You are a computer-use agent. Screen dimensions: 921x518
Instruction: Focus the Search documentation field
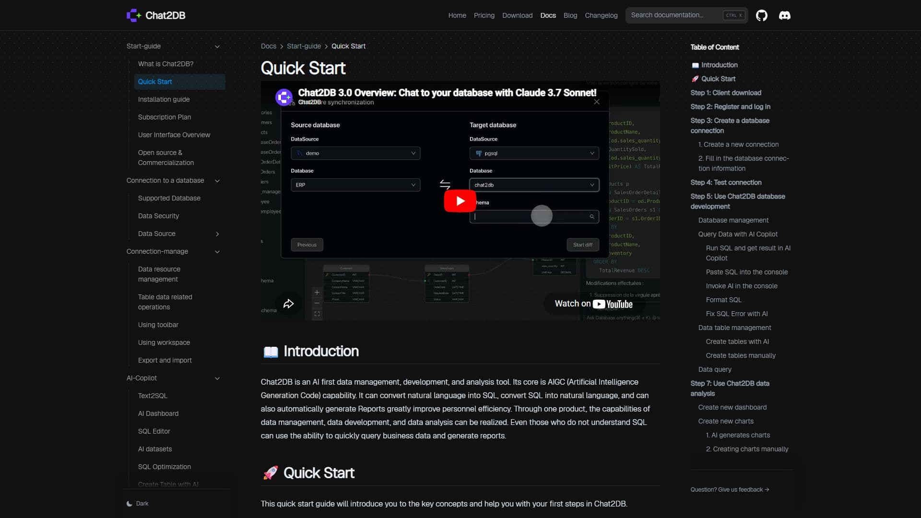tap(686, 15)
